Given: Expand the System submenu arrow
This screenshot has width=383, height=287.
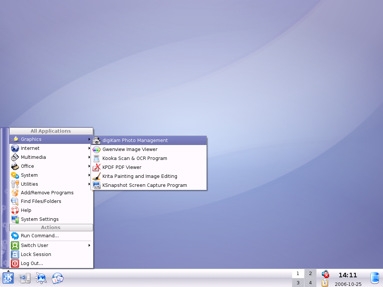Looking at the screenshot, I should tap(89, 175).
